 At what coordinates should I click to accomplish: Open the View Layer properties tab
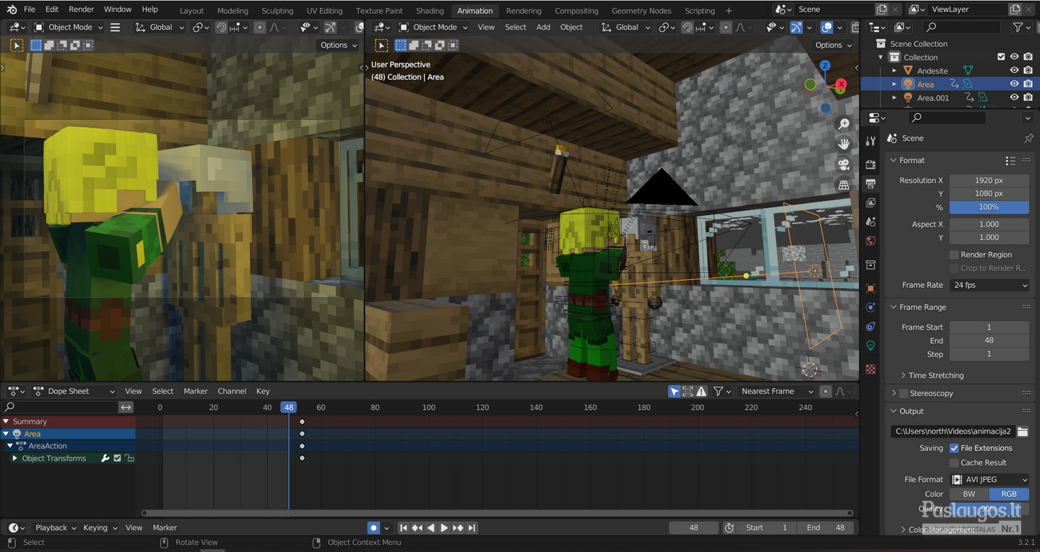(871, 203)
